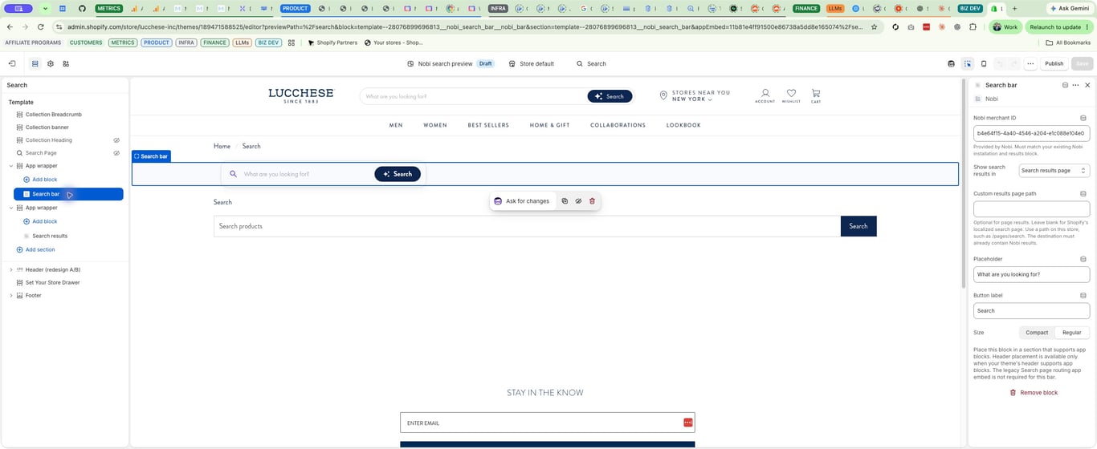The width and height of the screenshot is (1097, 449).
Task: Click the Nobi merchant ID input field
Action: click(x=1031, y=133)
